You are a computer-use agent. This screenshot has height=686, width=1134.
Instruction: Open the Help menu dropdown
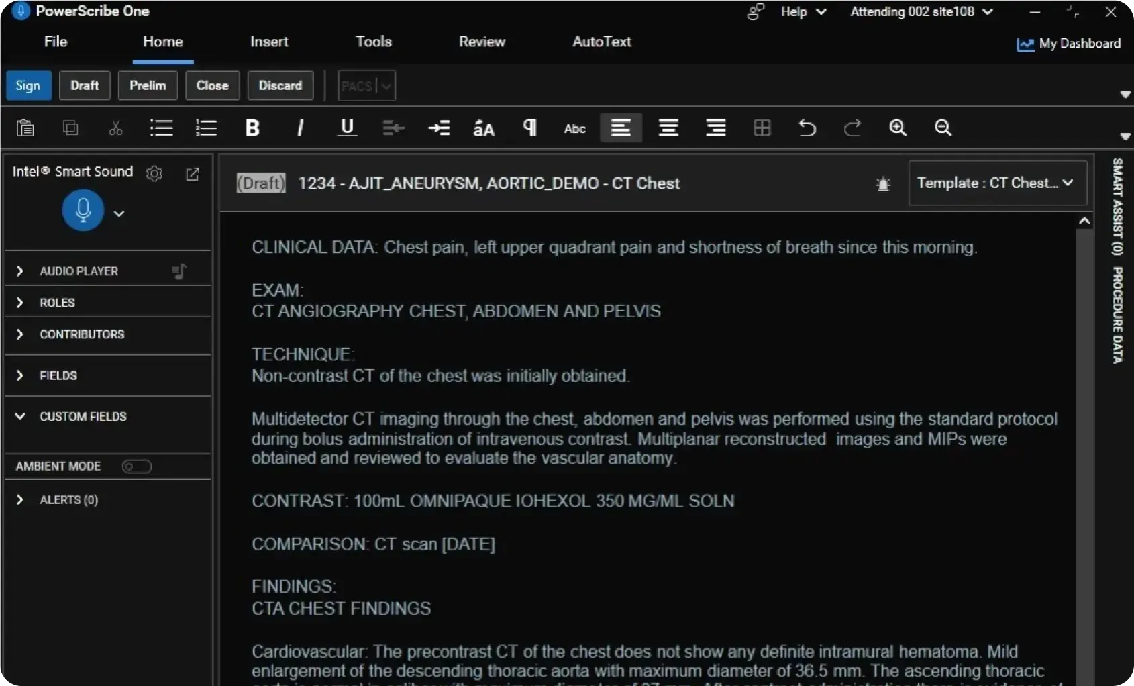[x=803, y=12]
